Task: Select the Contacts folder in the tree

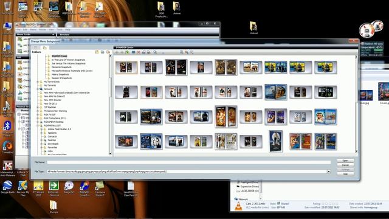Action: point(52,136)
